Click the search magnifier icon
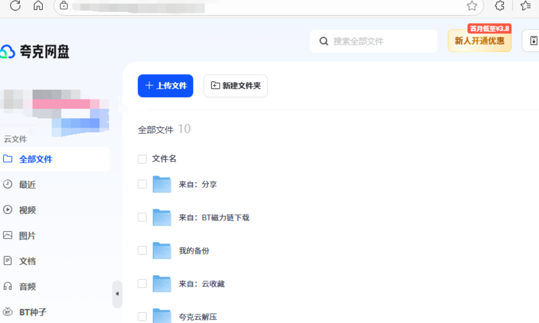This screenshot has height=323, width=539. pyautogui.click(x=324, y=41)
